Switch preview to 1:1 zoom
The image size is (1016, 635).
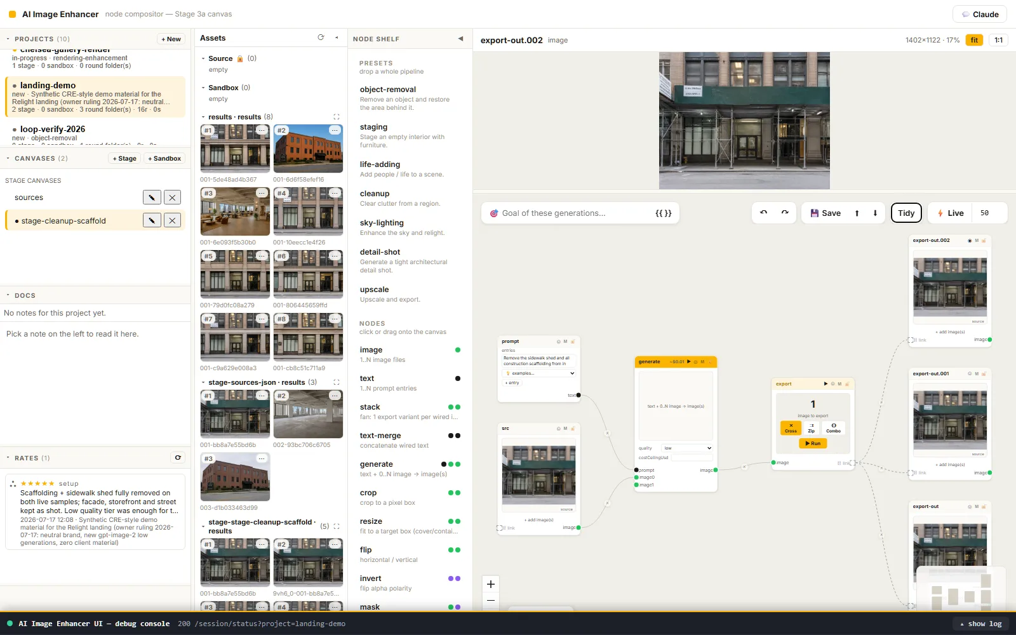coord(998,40)
